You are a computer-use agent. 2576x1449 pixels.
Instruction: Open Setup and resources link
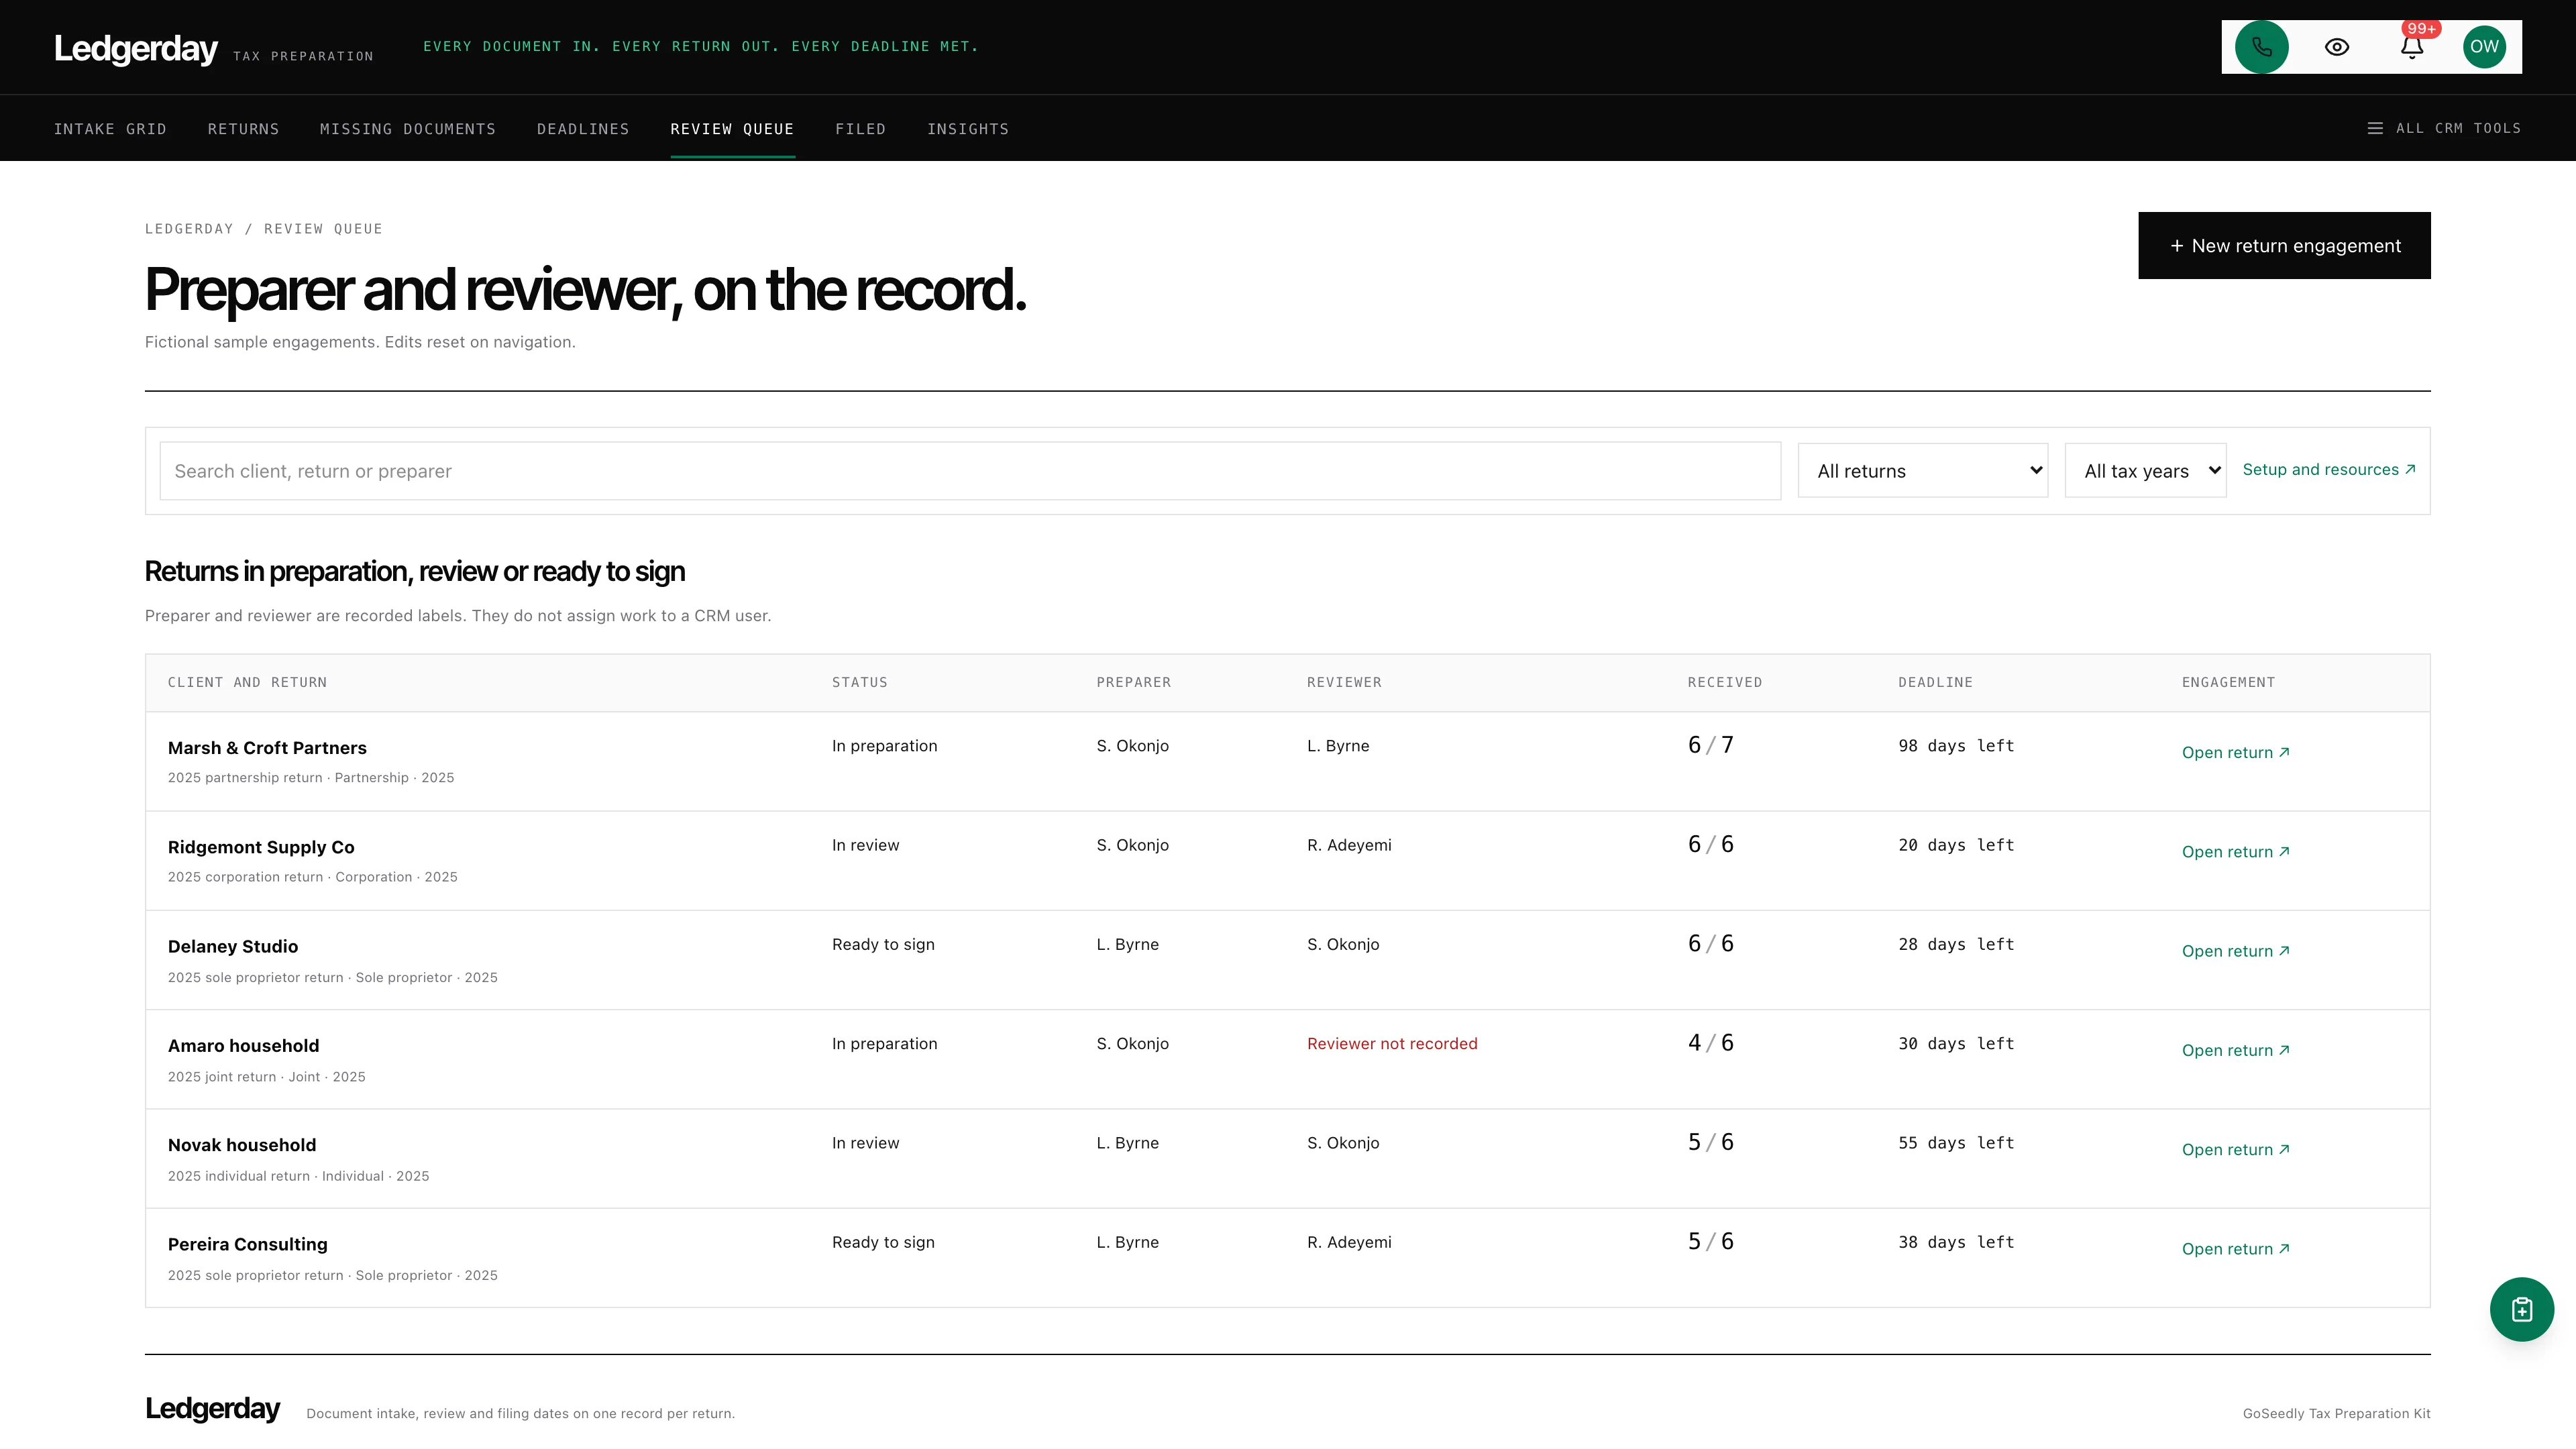[2329, 470]
